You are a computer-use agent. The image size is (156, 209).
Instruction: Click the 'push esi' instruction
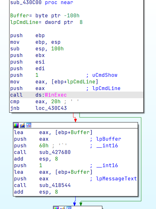[27, 62]
